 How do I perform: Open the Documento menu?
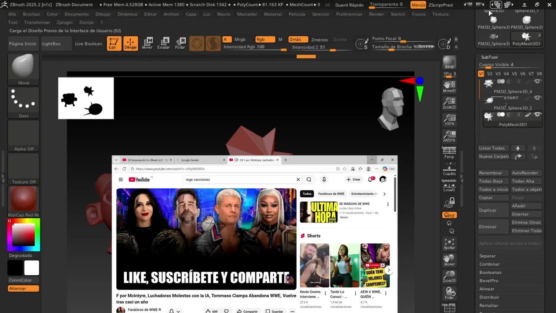[76, 14]
